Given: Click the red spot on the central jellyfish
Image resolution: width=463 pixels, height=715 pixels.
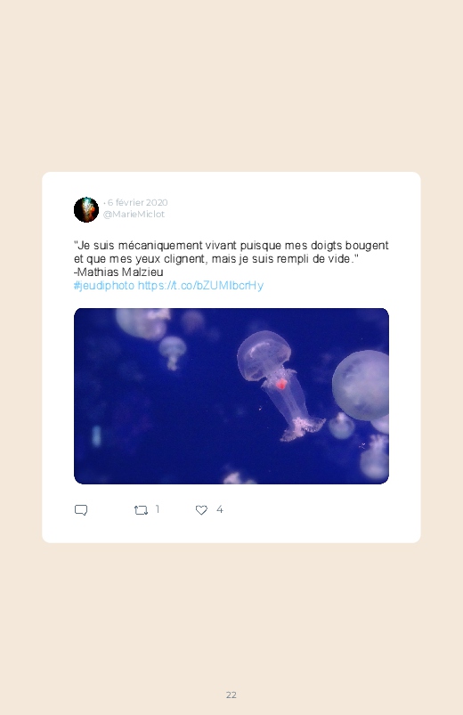Looking at the screenshot, I should (281, 384).
